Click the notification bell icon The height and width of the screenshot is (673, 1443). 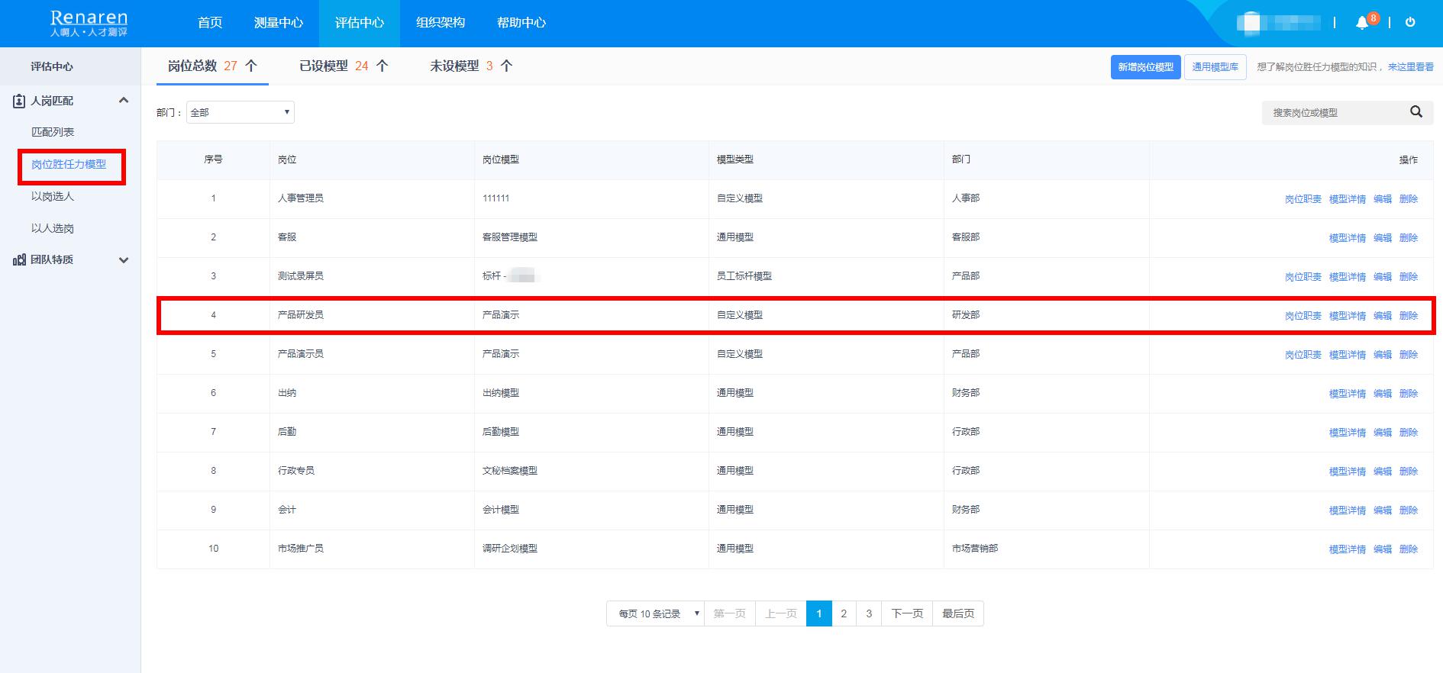pos(1362,23)
